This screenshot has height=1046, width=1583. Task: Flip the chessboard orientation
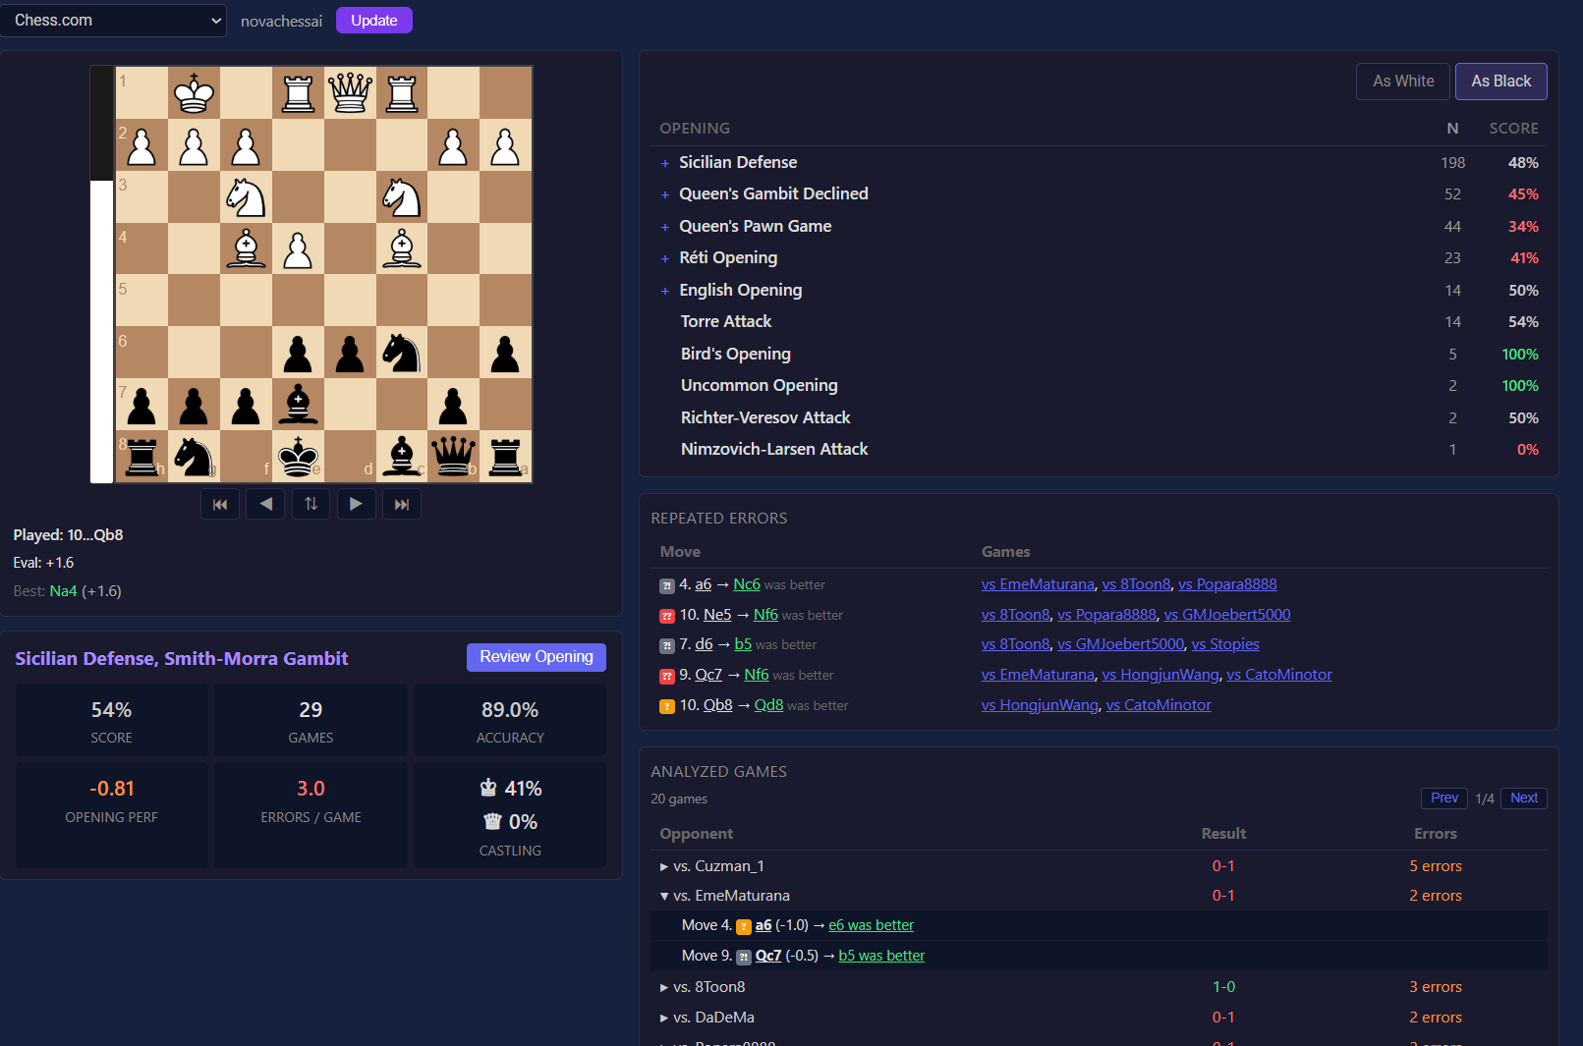311,504
